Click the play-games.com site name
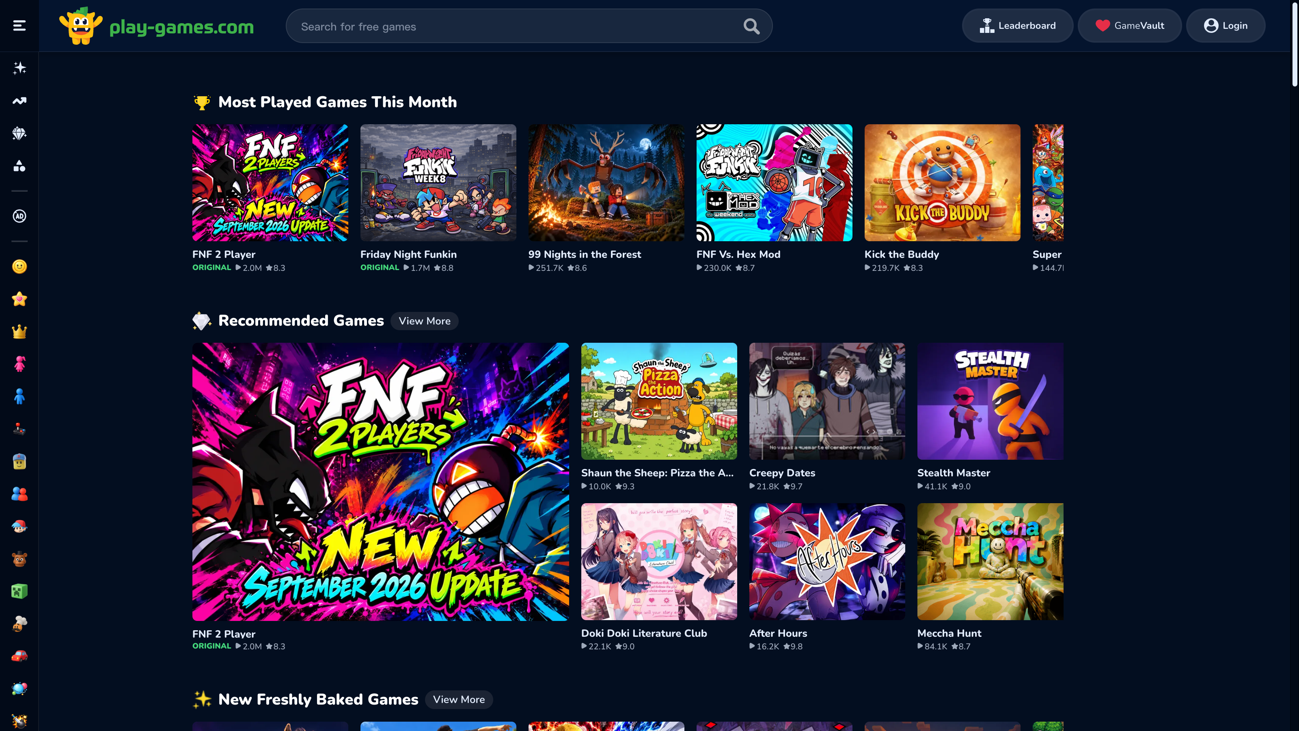 coord(181,27)
